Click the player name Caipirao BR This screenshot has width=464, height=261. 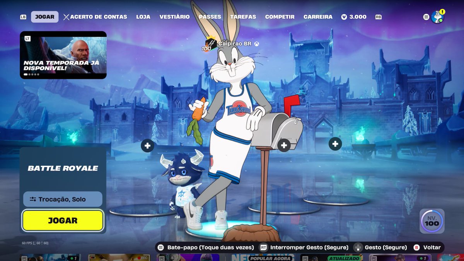(235, 44)
